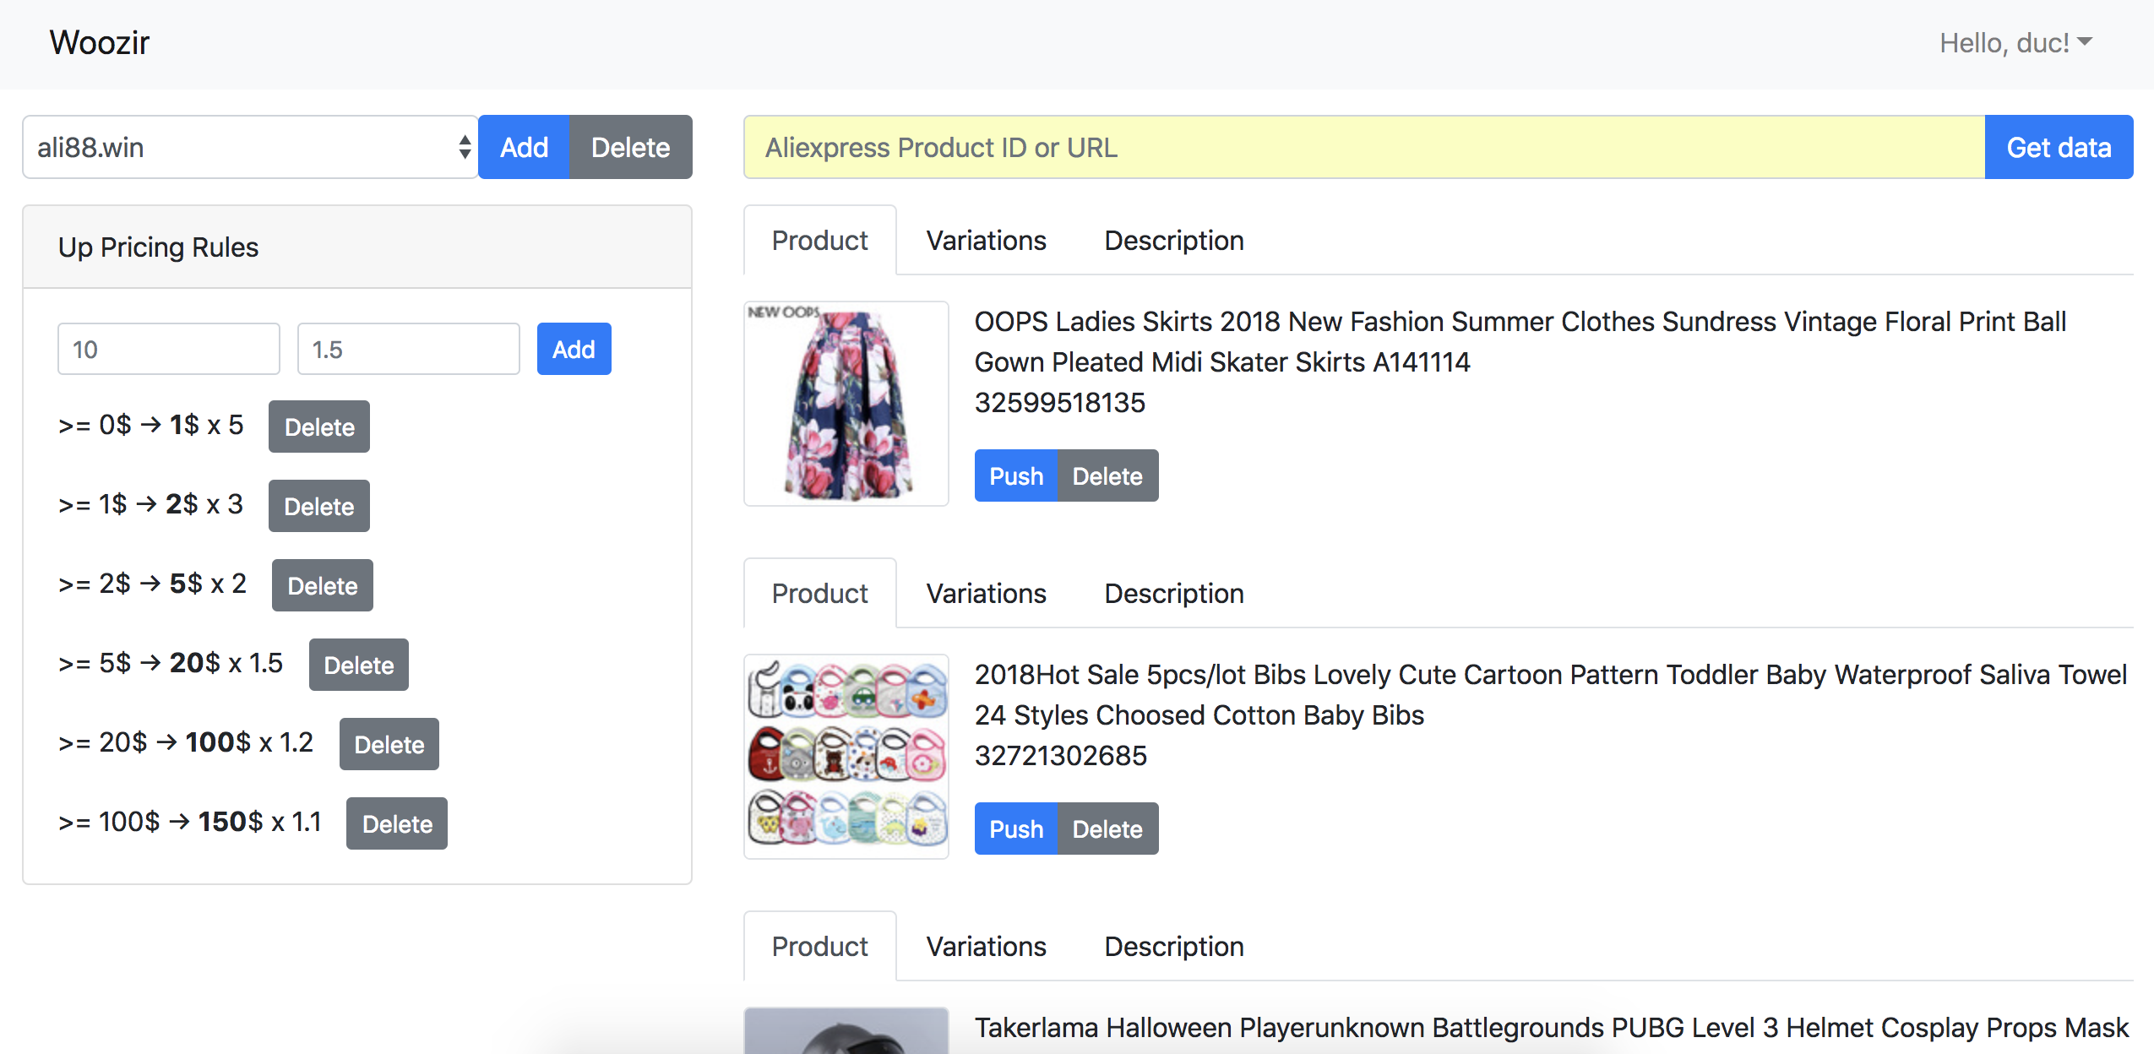Open the 'Hello, duc!' user dropdown
This screenshot has height=1054, width=2154.
[2015, 43]
